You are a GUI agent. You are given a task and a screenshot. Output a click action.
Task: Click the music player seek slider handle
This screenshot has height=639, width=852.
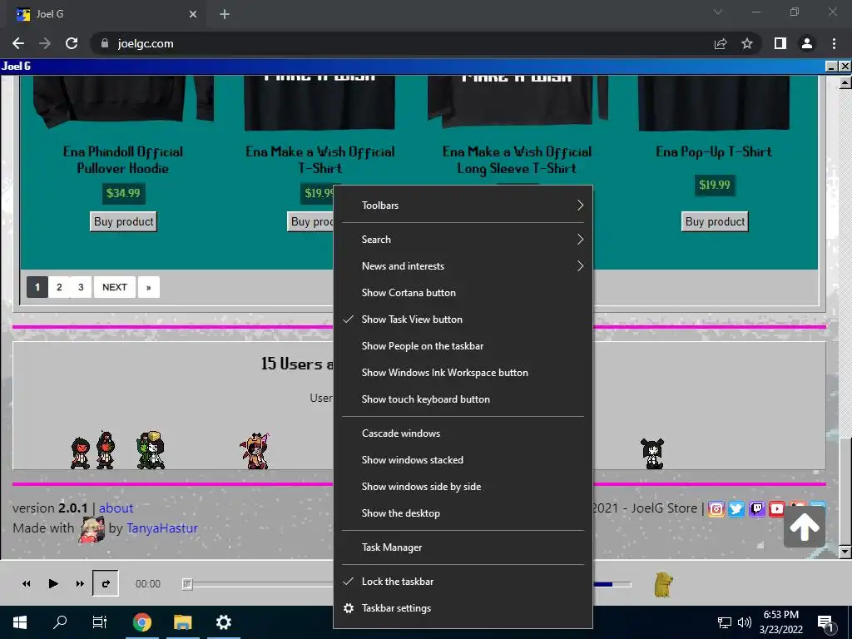tap(187, 584)
